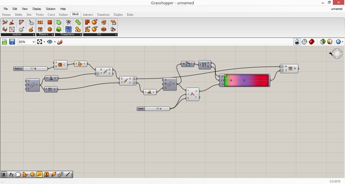Switch to the Surface ribbon tab
The height and width of the screenshot is (184, 345).
click(x=63, y=14)
